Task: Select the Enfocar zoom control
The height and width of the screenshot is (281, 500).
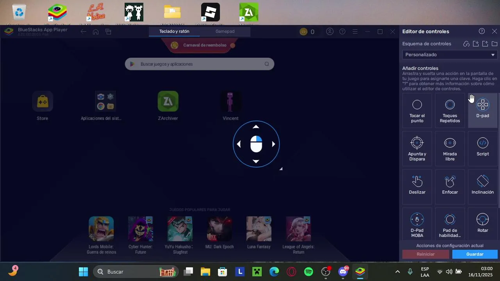Action: [x=450, y=187]
